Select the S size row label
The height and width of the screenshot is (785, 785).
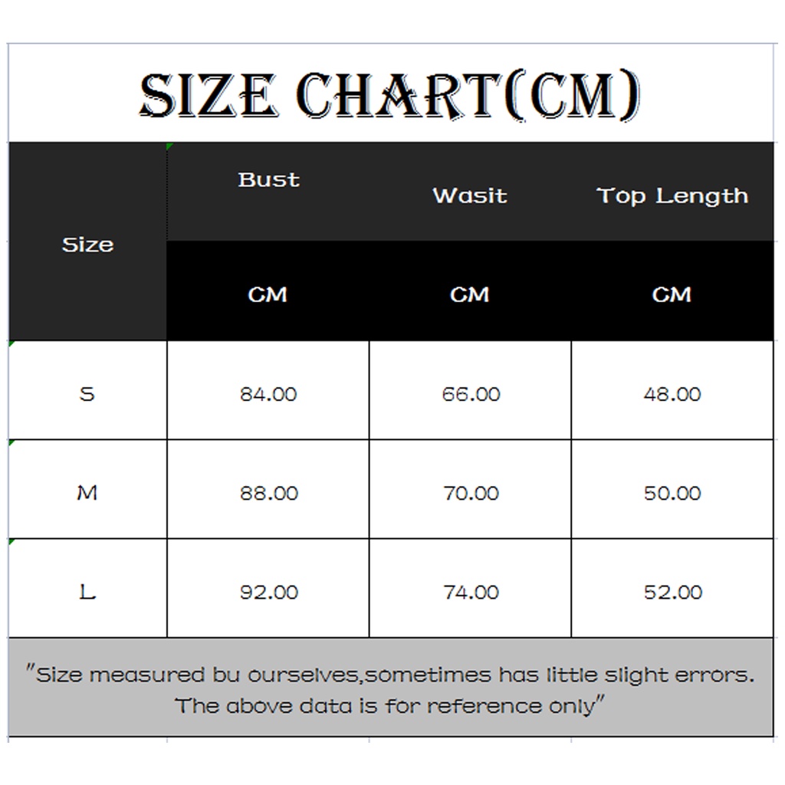(x=87, y=394)
